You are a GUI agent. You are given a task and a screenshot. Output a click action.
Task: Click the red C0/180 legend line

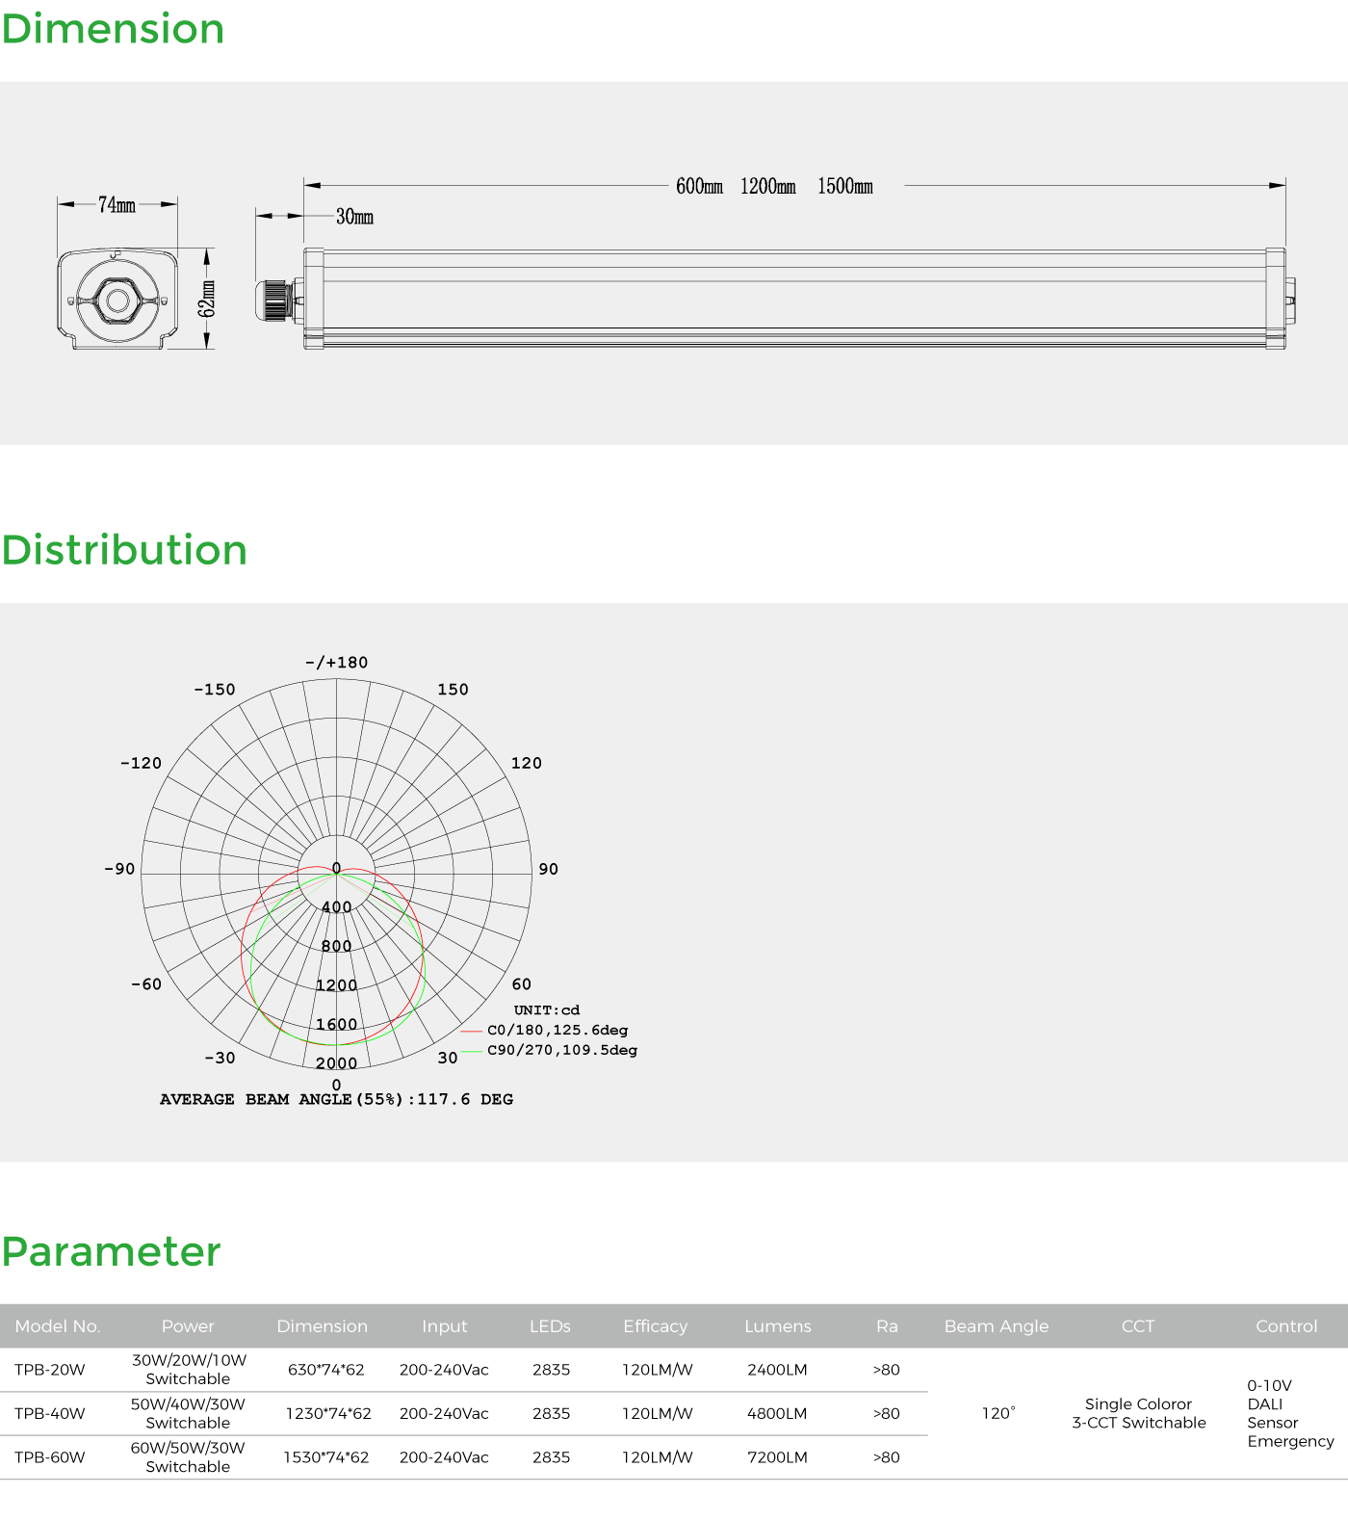click(471, 1031)
